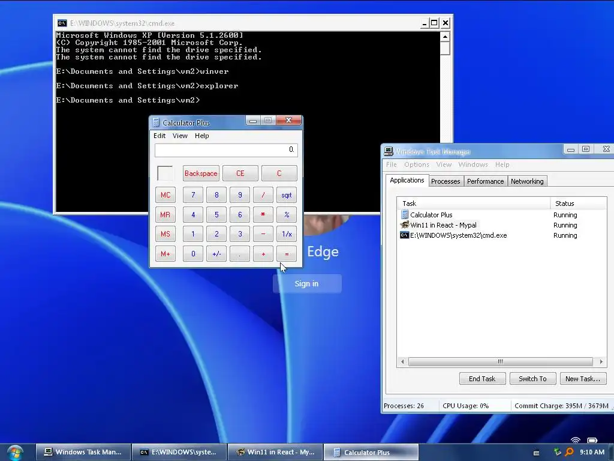Open Task Manager Windows menu

coord(473,164)
